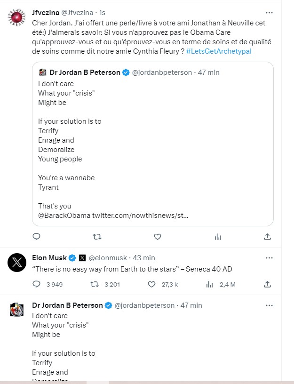Open Jordan Peterson's avatar in bottom tweet
This screenshot has width=294, height=384.
[16, 310]
